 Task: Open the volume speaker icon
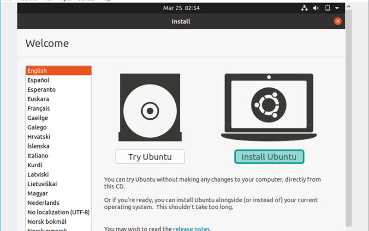(x=316, y=8)
